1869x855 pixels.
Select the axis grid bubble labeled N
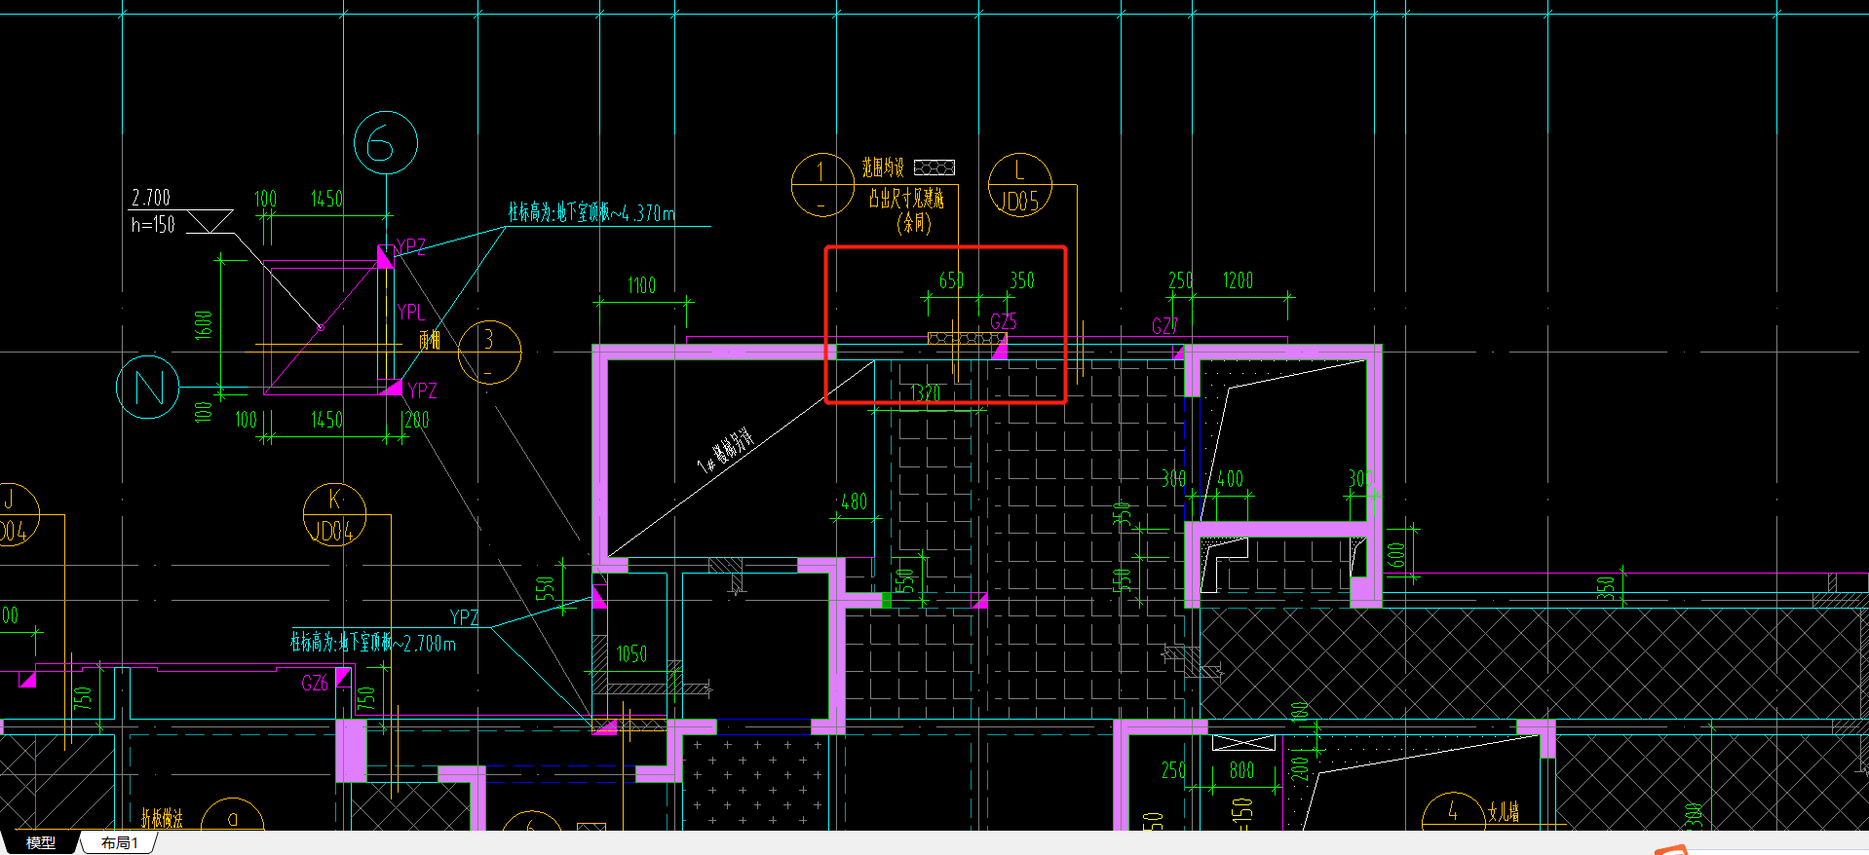(x=148, y=387)
